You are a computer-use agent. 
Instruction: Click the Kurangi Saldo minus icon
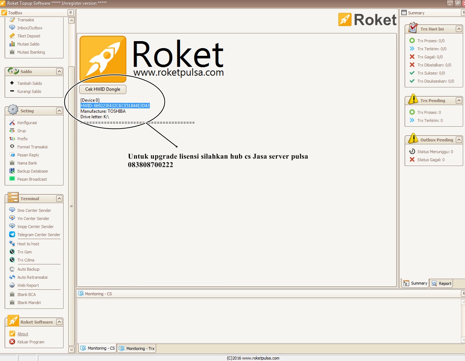point(12,91)
